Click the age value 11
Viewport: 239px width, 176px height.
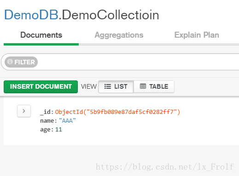(x=58, y=130)
